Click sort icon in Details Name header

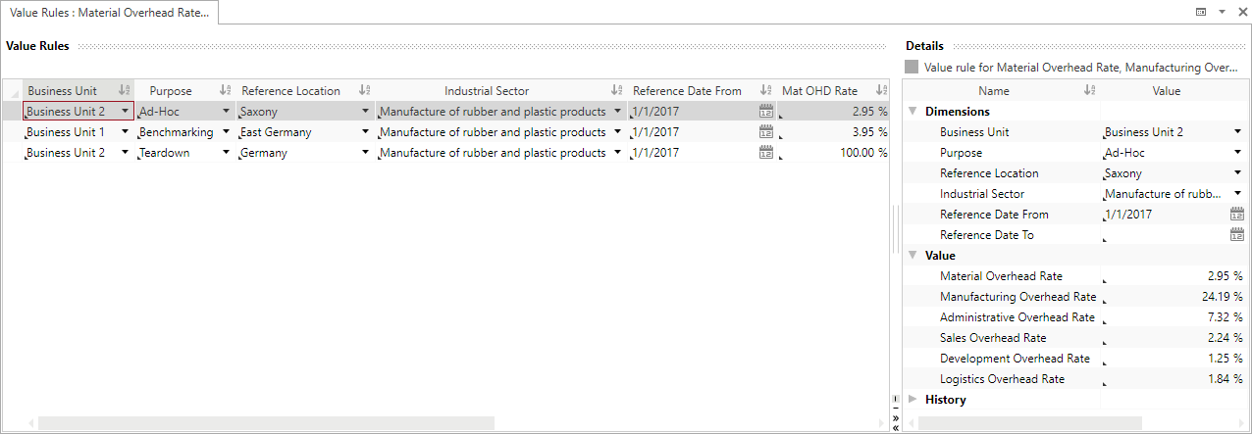pos(1089,91)
